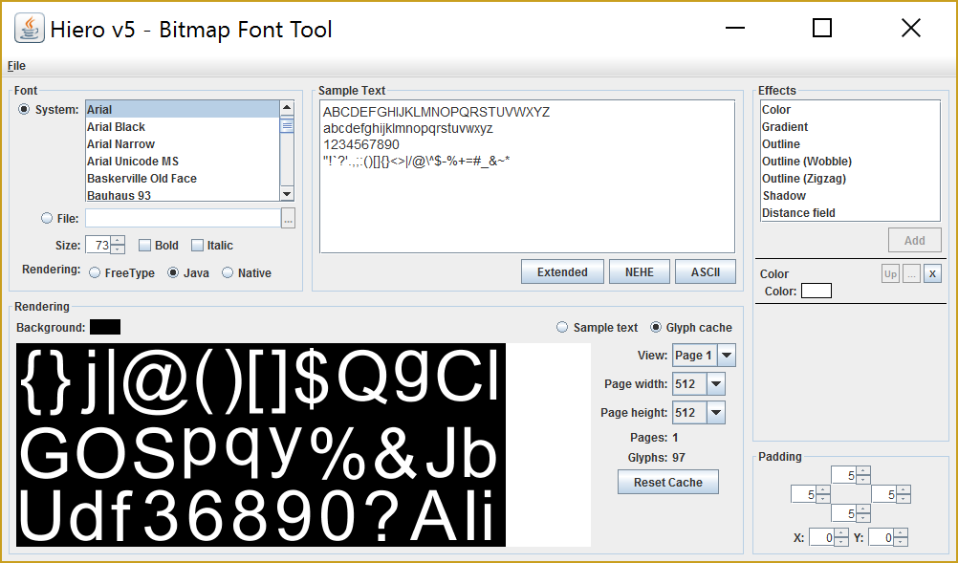Click the font file path field

pos(183,218)
